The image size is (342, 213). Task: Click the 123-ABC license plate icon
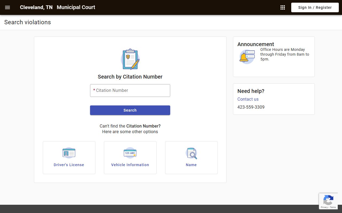point(130,153)
